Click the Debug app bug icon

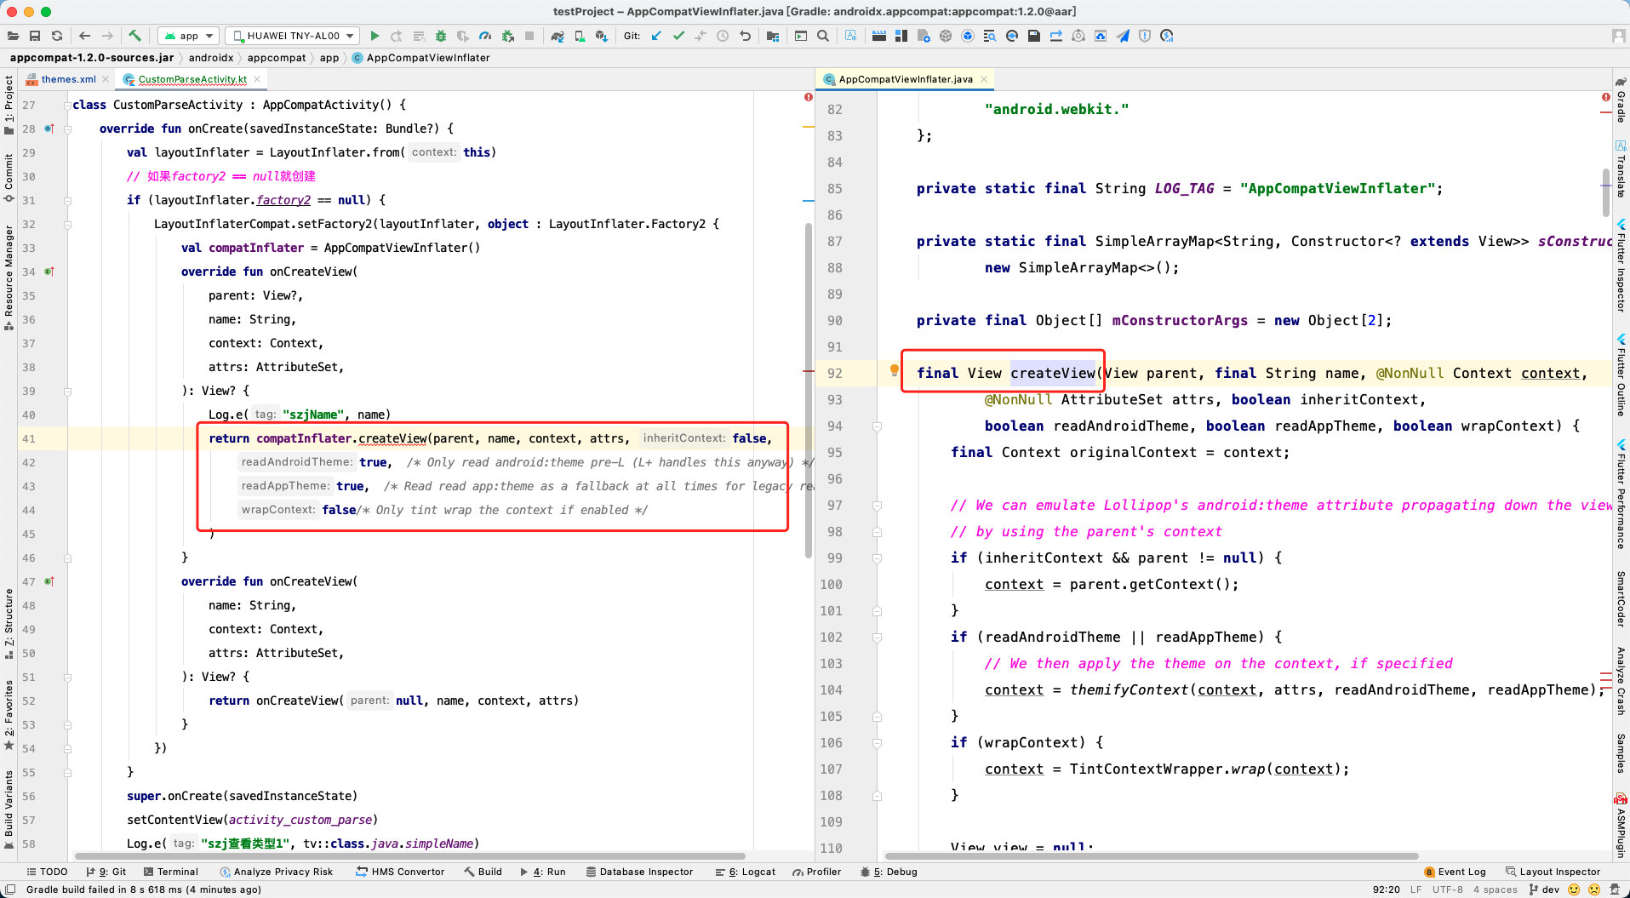[440, 36]
